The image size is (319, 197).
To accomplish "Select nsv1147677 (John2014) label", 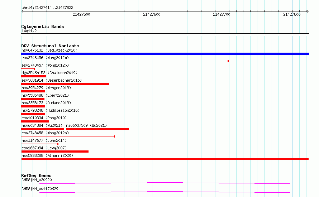I will [44, 140].
